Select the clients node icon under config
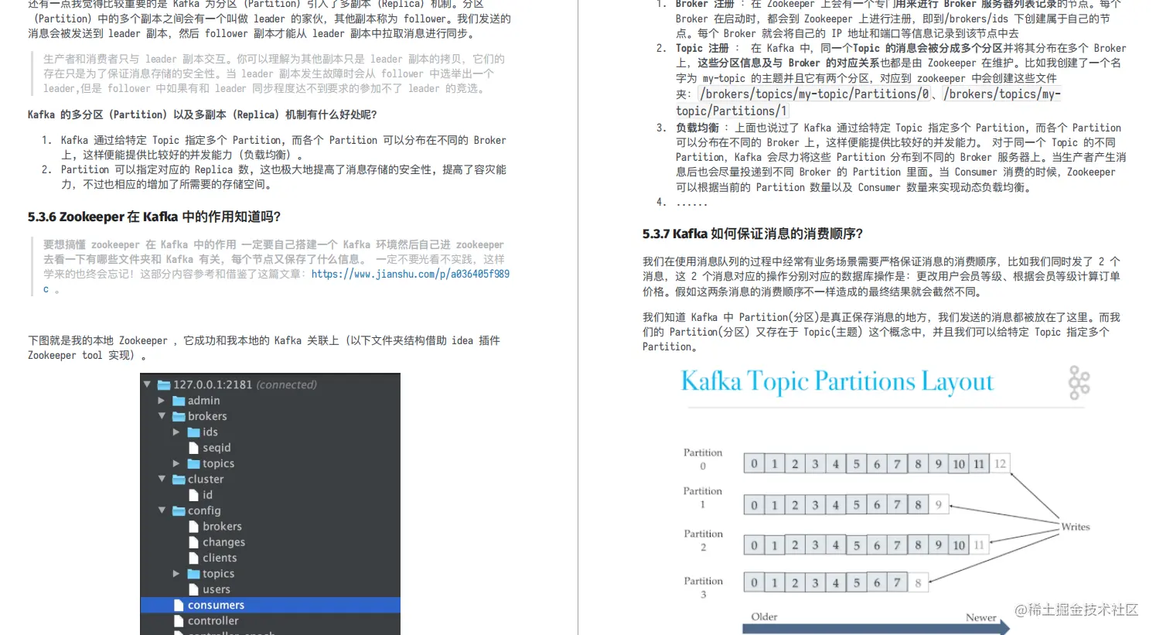Screen dimensions: 1156x635 [x=194, y=558]
